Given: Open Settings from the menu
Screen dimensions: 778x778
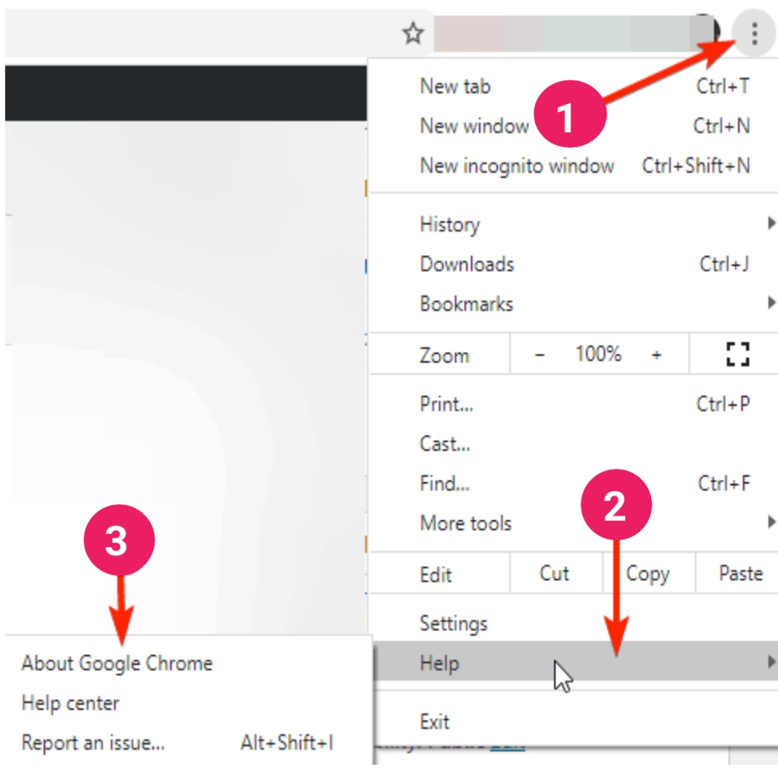Looking at the screenshot, I should [453, 623].
